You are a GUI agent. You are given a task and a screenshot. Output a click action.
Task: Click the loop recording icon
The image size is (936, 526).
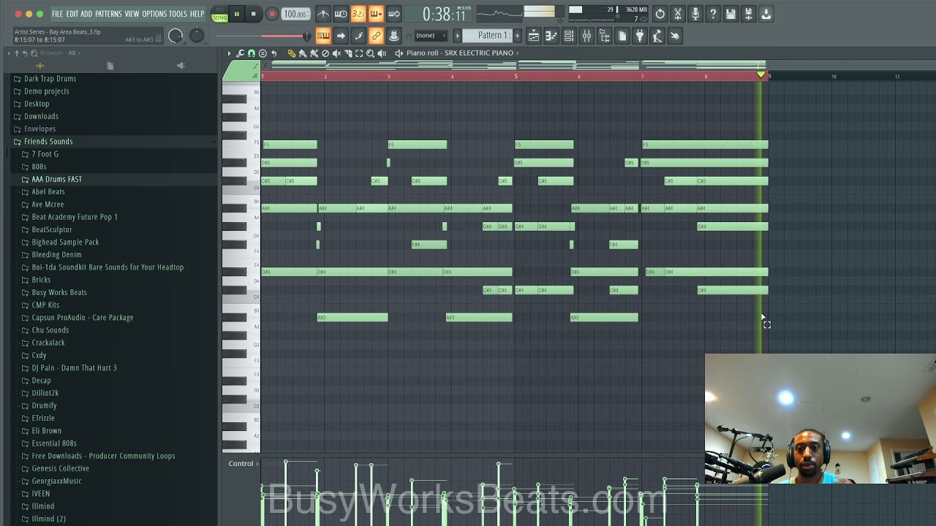[x=393, y=14]
